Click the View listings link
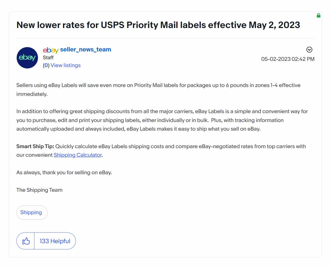The width and height of the screenshot is (331, 268). point(66,65)
